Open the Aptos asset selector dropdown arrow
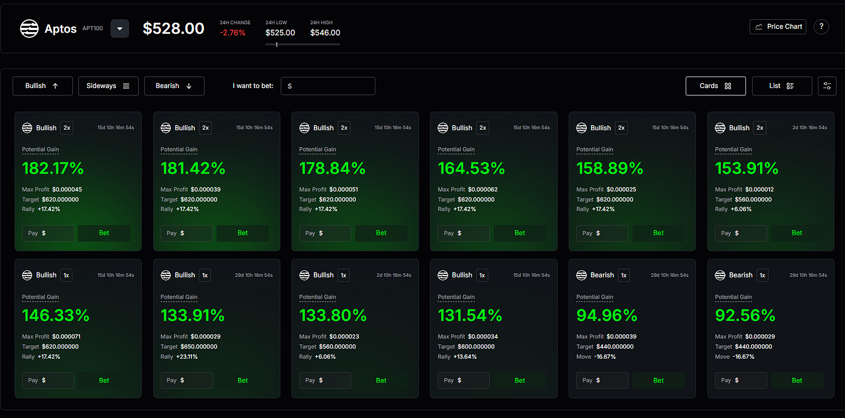 click(120, 28)
